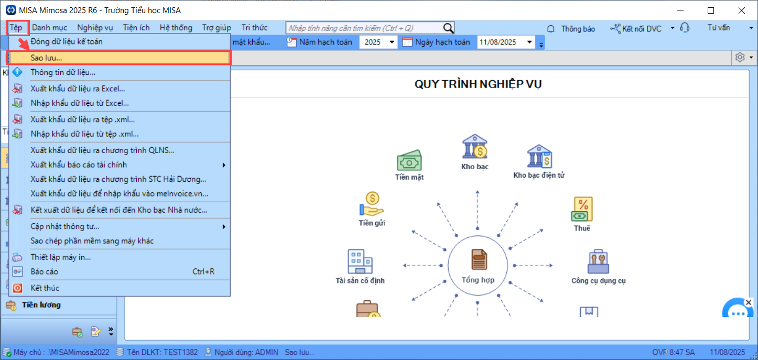Image resolution: width=758 pixels, height=360 pixels.
Task: Open Báo cáo from the Tệp menu
Action: [120, 272]
